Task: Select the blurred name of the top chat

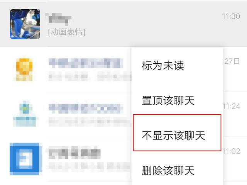Action: tap(58, 19)
